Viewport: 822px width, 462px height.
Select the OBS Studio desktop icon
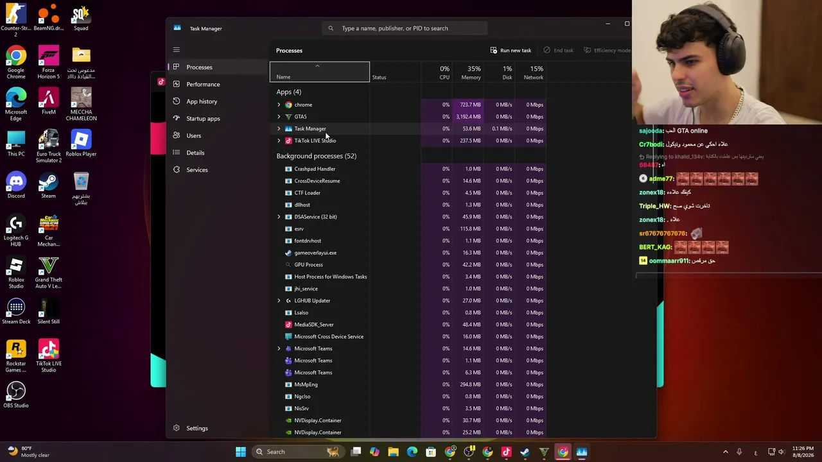pyautogui.click(x=16, y=395)
